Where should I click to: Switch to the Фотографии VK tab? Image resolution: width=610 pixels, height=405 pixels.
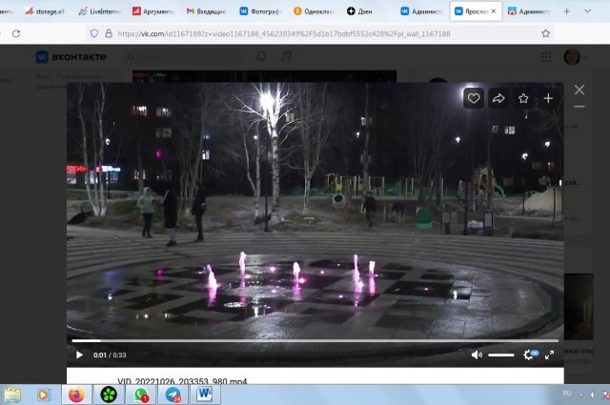click(260, 11)
